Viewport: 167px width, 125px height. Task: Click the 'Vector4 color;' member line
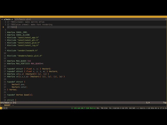(x=20, y=87)
